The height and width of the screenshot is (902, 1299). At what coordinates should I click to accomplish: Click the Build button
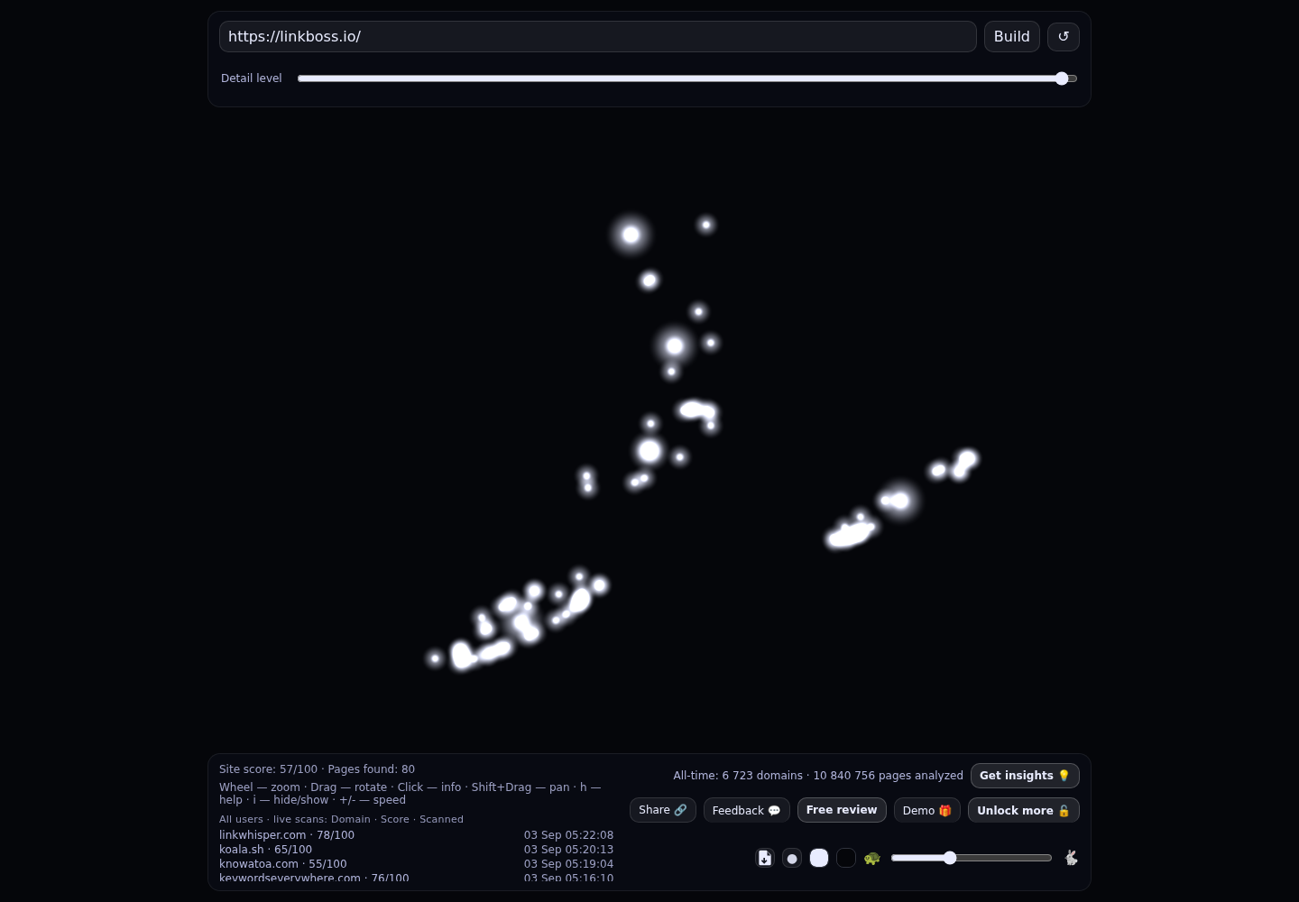(x=1012, y=37)
